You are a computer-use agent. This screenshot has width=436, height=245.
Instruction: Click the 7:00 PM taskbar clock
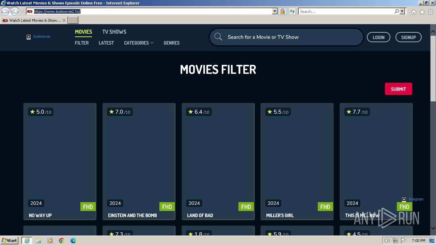point(418,241)
